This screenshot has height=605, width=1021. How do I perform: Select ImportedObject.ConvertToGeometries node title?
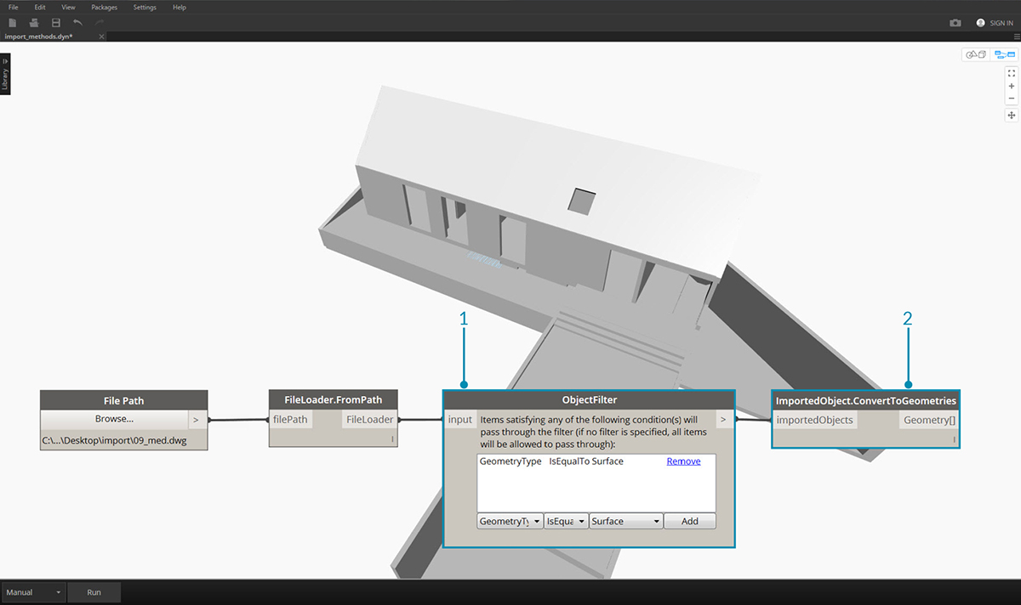(866, 400)
